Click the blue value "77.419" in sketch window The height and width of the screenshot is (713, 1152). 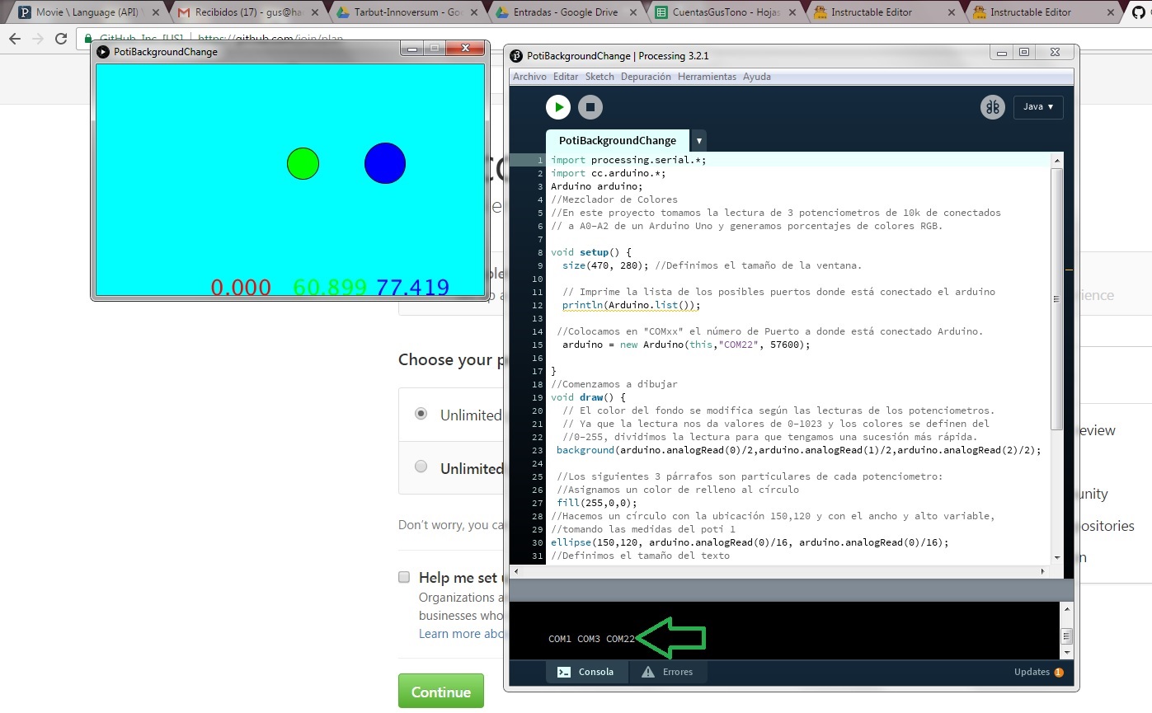point(412,288)
